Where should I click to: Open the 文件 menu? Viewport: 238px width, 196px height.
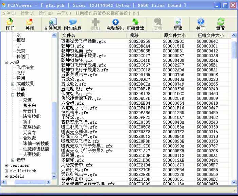pyautogui.click(x=9, y=13)
